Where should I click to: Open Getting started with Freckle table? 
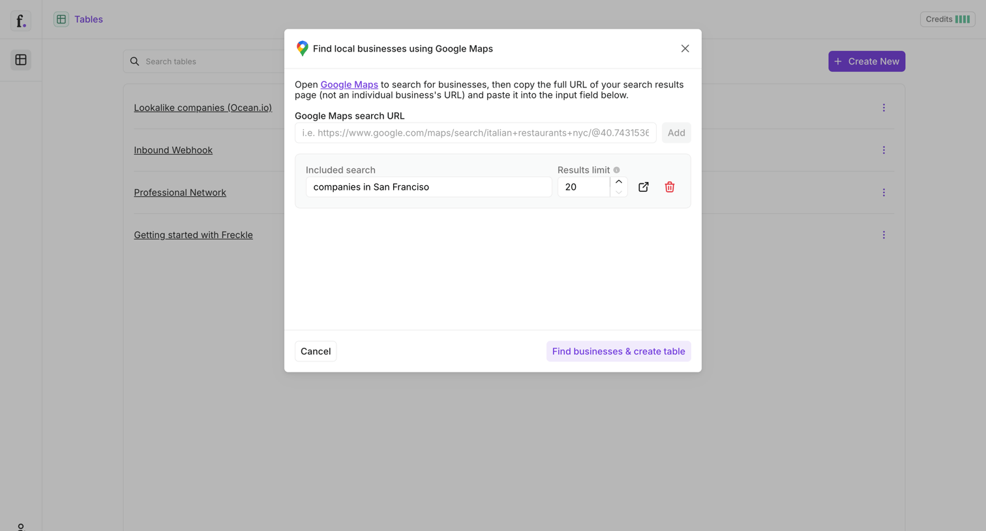[x=193, y=235]
